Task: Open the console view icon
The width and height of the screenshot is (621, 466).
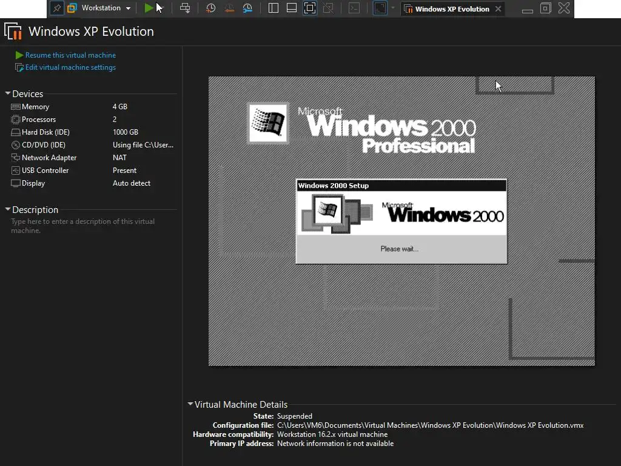Action: (354, 8)
